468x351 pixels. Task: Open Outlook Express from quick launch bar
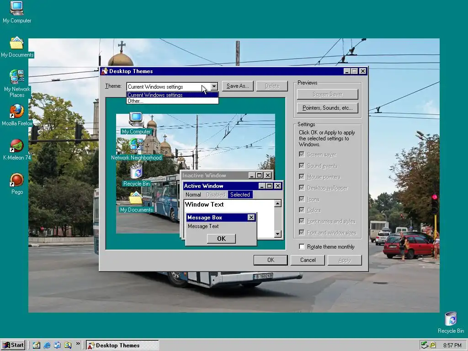[57, 345]
